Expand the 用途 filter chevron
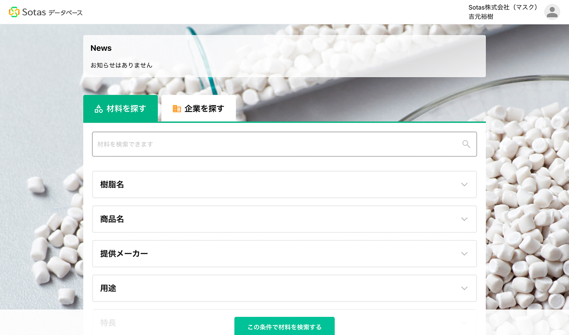Image resolution: width=569 pixels, height=335 pixels. pyautogui.click(x=464, y=289)
